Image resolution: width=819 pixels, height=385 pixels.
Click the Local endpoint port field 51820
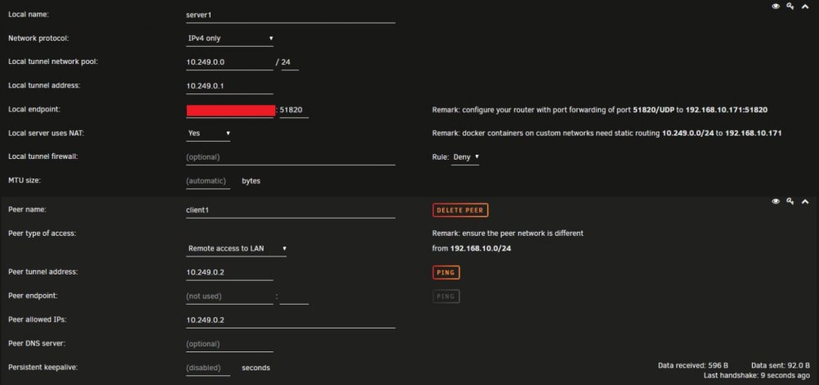(293, 111)
